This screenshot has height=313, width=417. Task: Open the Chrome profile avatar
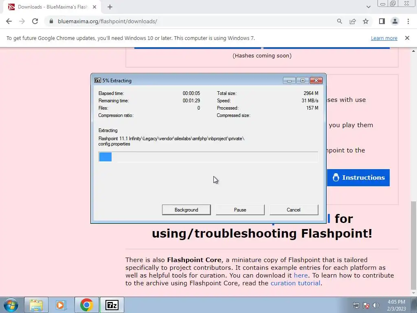point(395,21)
